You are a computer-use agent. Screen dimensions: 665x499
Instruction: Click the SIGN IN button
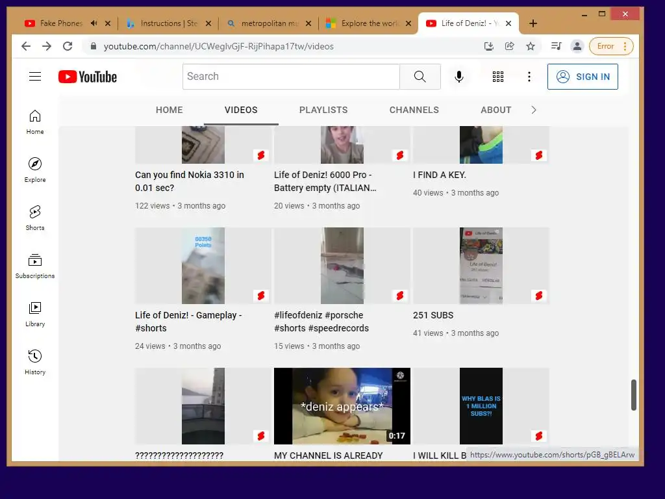pyautogui.click(x=583, y=77)
